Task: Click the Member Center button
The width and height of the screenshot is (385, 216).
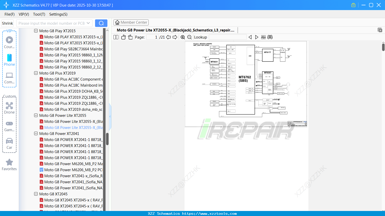Action: (x=131, y=22)
